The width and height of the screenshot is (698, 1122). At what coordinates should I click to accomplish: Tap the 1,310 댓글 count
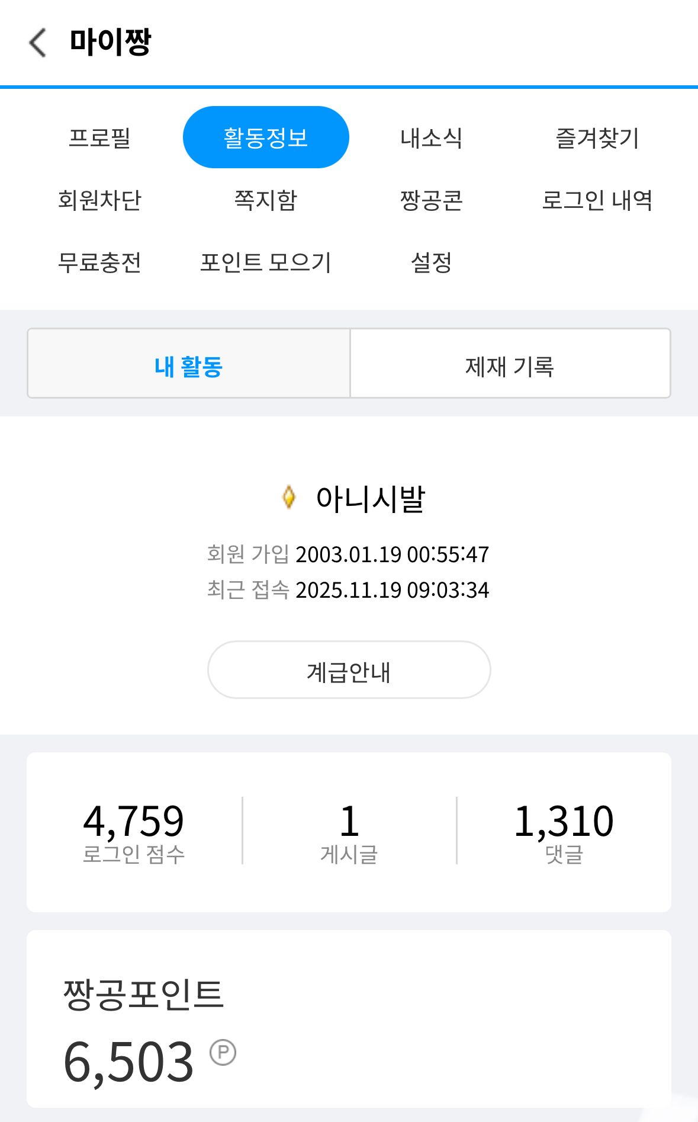tap(564, 831)
